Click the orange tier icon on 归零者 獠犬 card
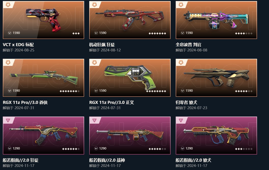Image resolution: width=269 pixels, height=170 pixels. (x=181, y=62)
